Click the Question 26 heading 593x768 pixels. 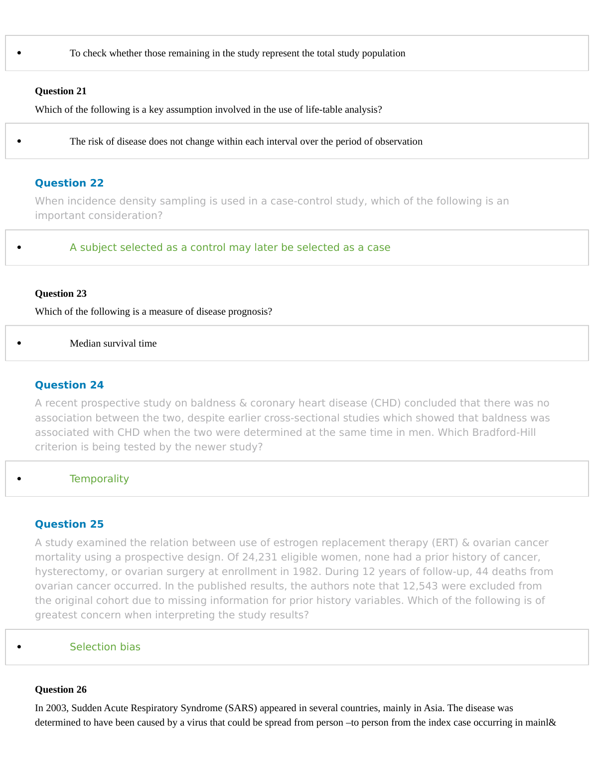tap(61, 689)
